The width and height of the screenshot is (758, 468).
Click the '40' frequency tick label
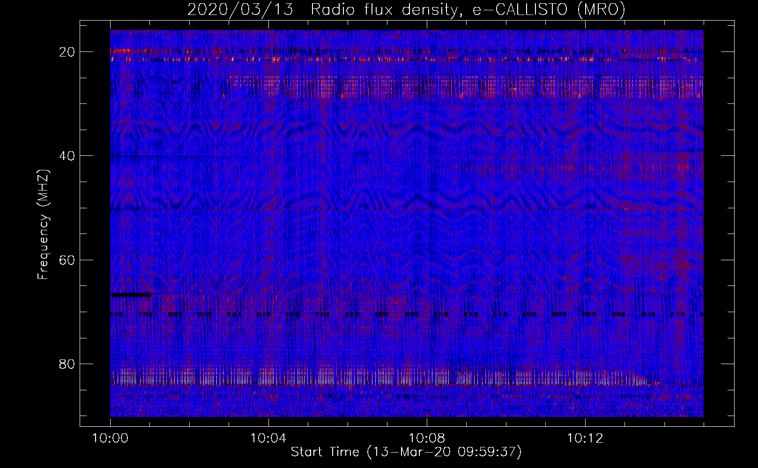[67, 156]
